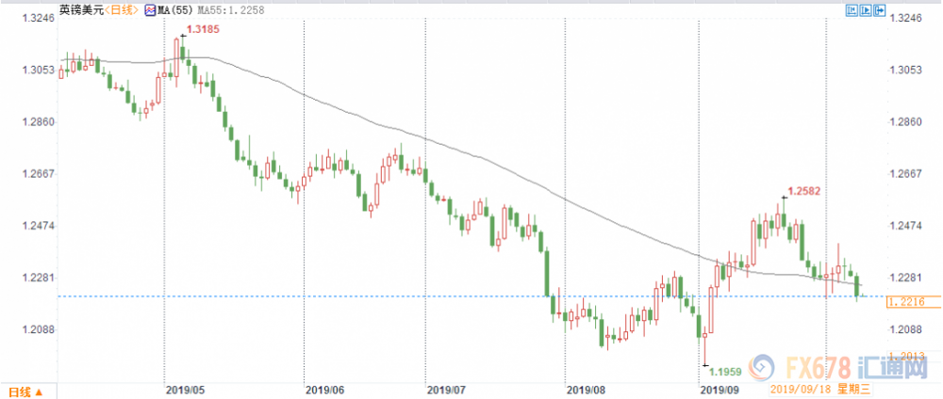Click the 1.2216 current price tag

click(913, 303)
